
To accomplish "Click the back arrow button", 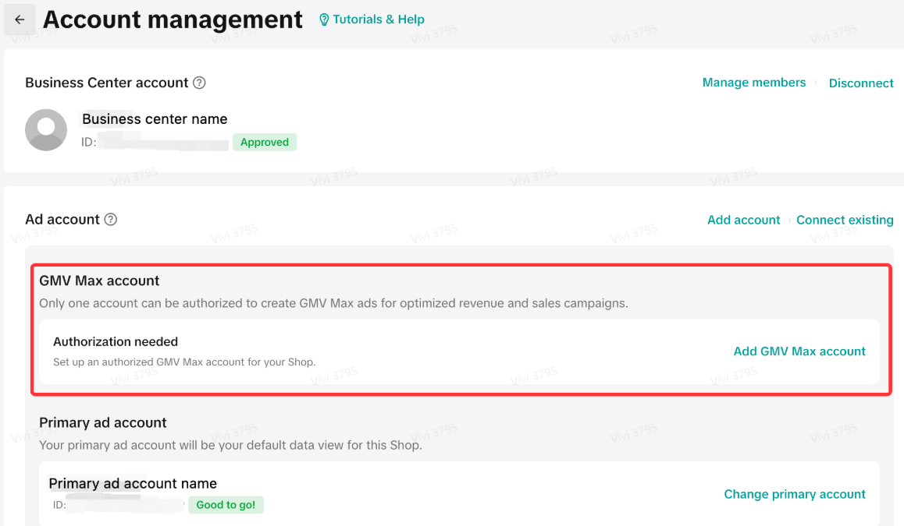I will click(x=20, y=19).
